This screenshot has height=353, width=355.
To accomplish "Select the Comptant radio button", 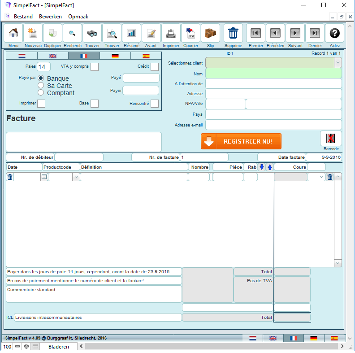I will (41, 93).
